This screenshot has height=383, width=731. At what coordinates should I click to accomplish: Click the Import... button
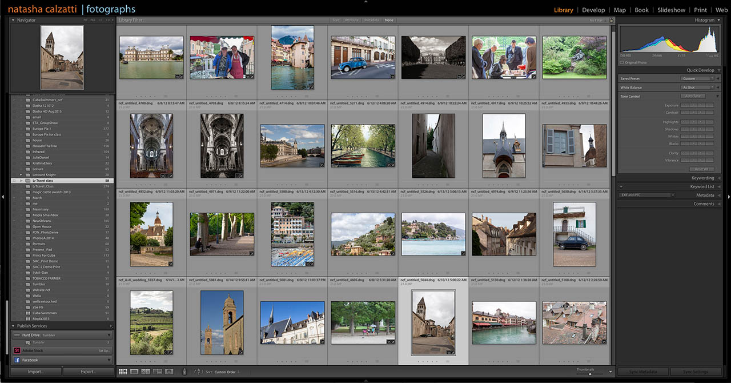(35, 372)
